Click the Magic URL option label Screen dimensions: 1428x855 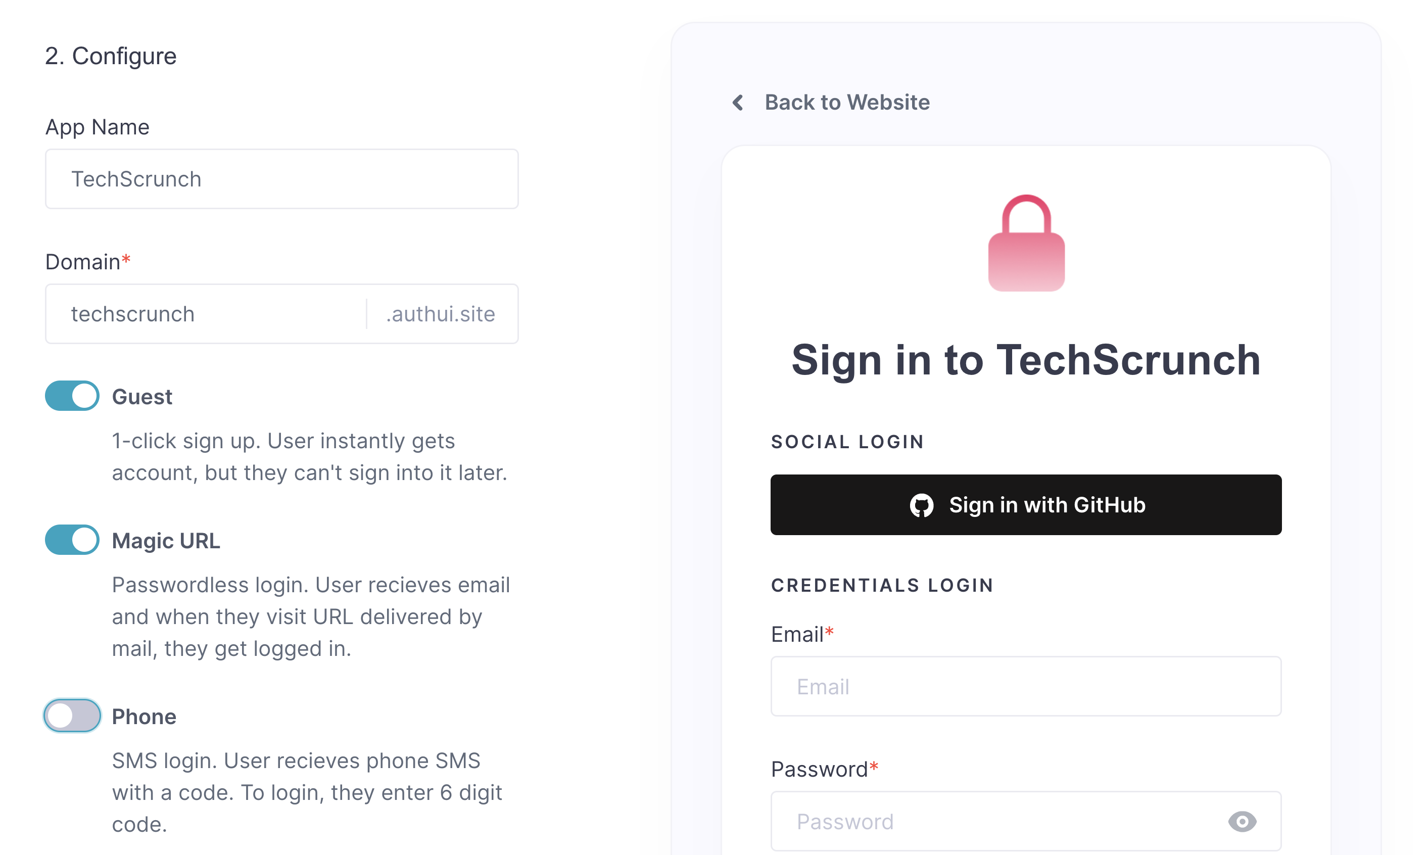click(x=166, y=541)
